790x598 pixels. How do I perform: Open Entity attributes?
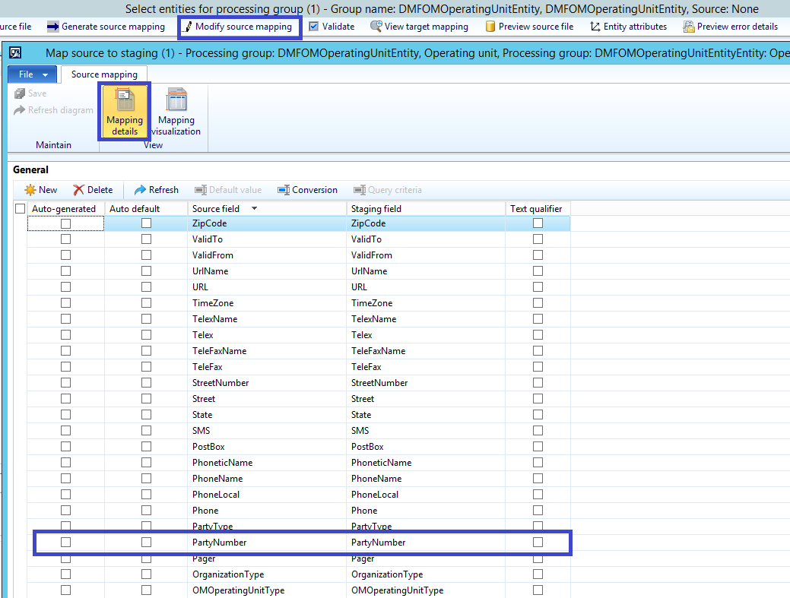627,25
